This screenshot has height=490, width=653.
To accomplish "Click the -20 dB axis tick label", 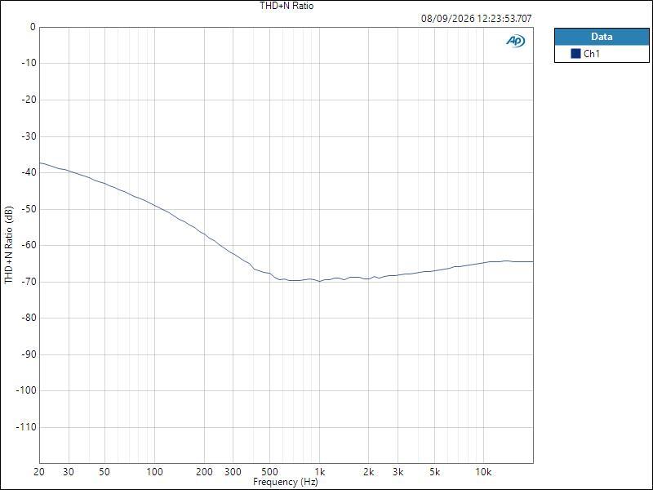I will (29, 100).
